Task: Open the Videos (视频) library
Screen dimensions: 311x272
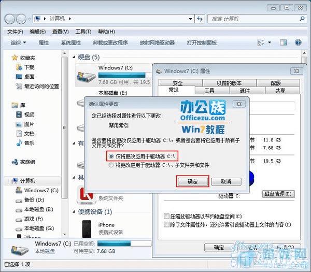Action: [25, 114]
